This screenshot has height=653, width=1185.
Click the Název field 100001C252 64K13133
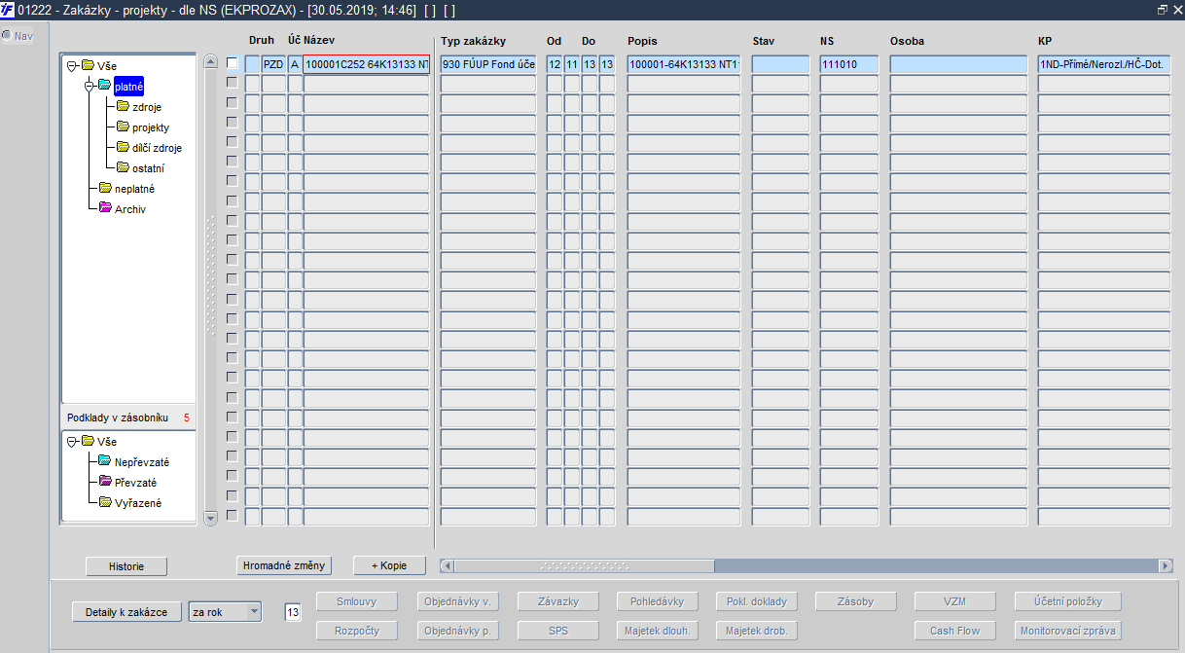click(x=366, y=64)
